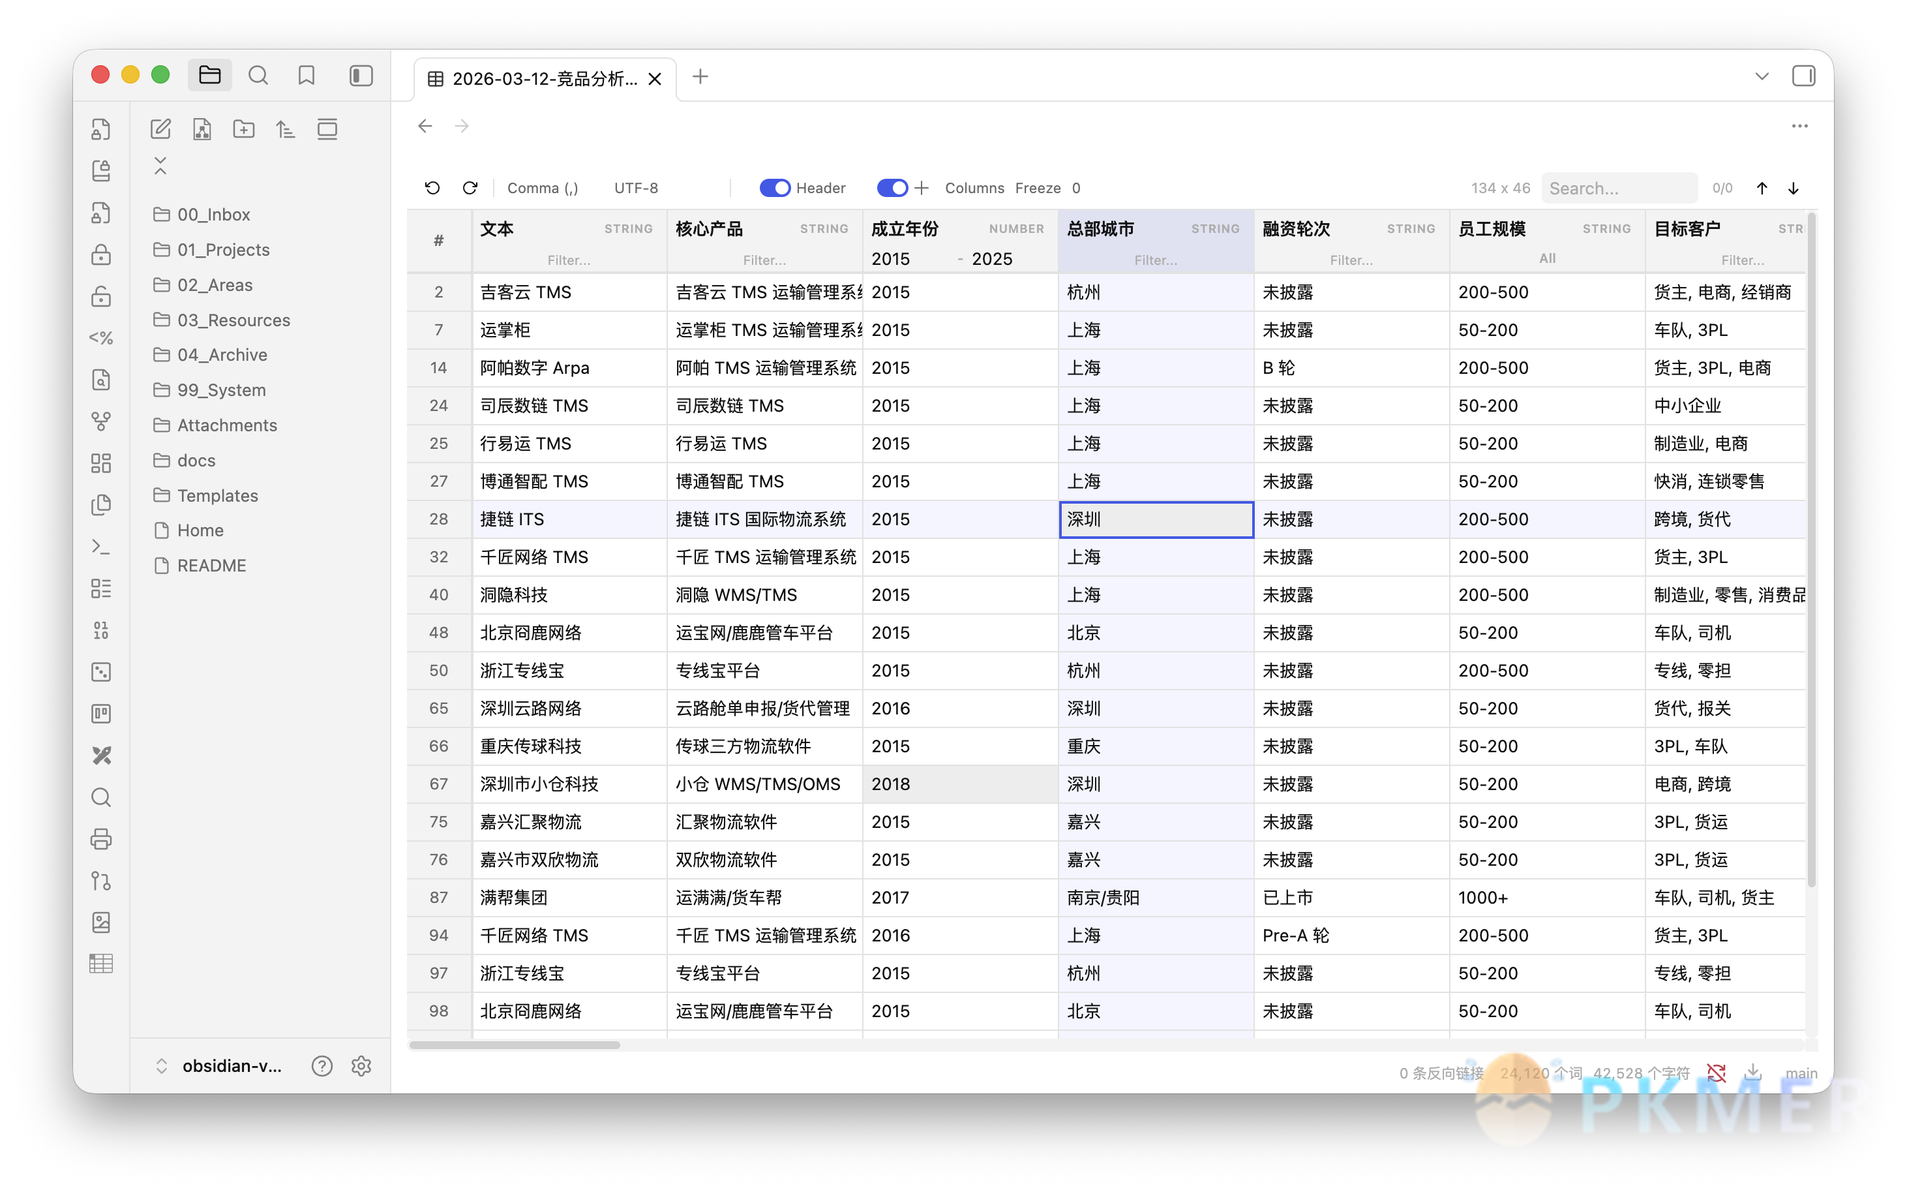The width and height of the screenshot is (1907, 1190).
Task: Toggle the Header switch
Action: 775,188
